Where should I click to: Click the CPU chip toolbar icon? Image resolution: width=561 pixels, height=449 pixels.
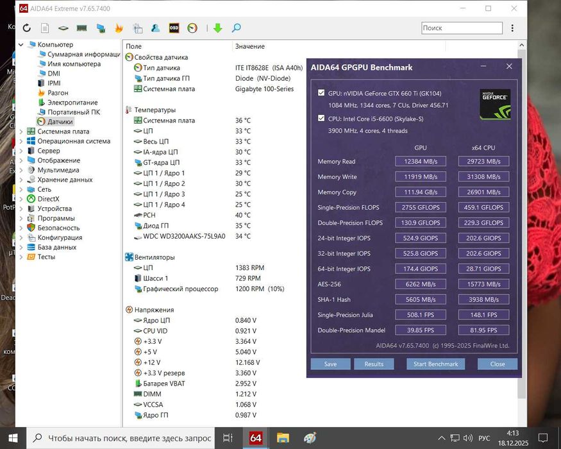pyautogui.click(x=63, y=28)
